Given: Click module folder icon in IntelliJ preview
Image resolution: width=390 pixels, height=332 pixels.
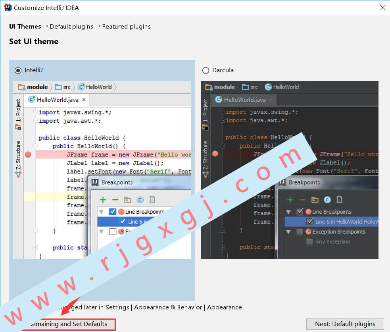Looking at the screenshot, I should pos(21,87).
